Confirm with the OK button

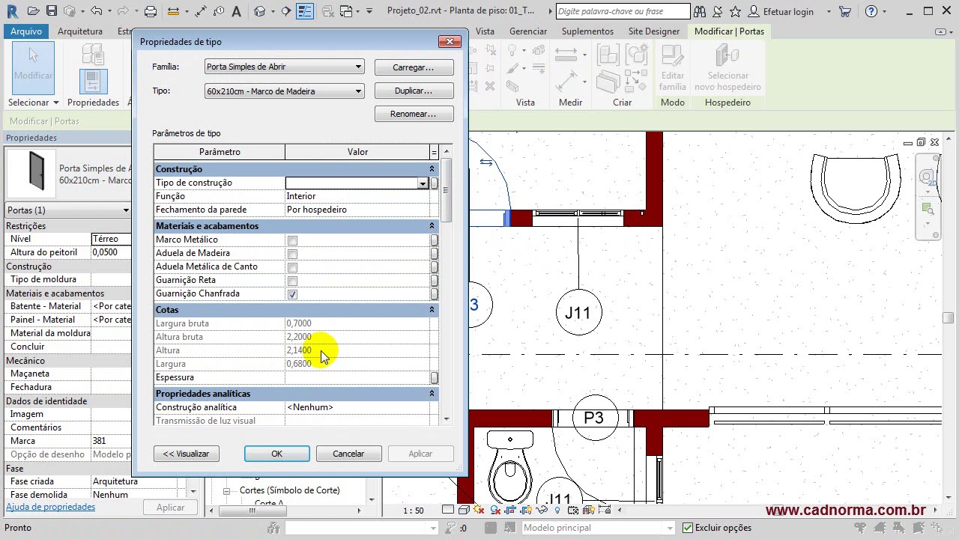pyautogui.click(x=277, y=454)
